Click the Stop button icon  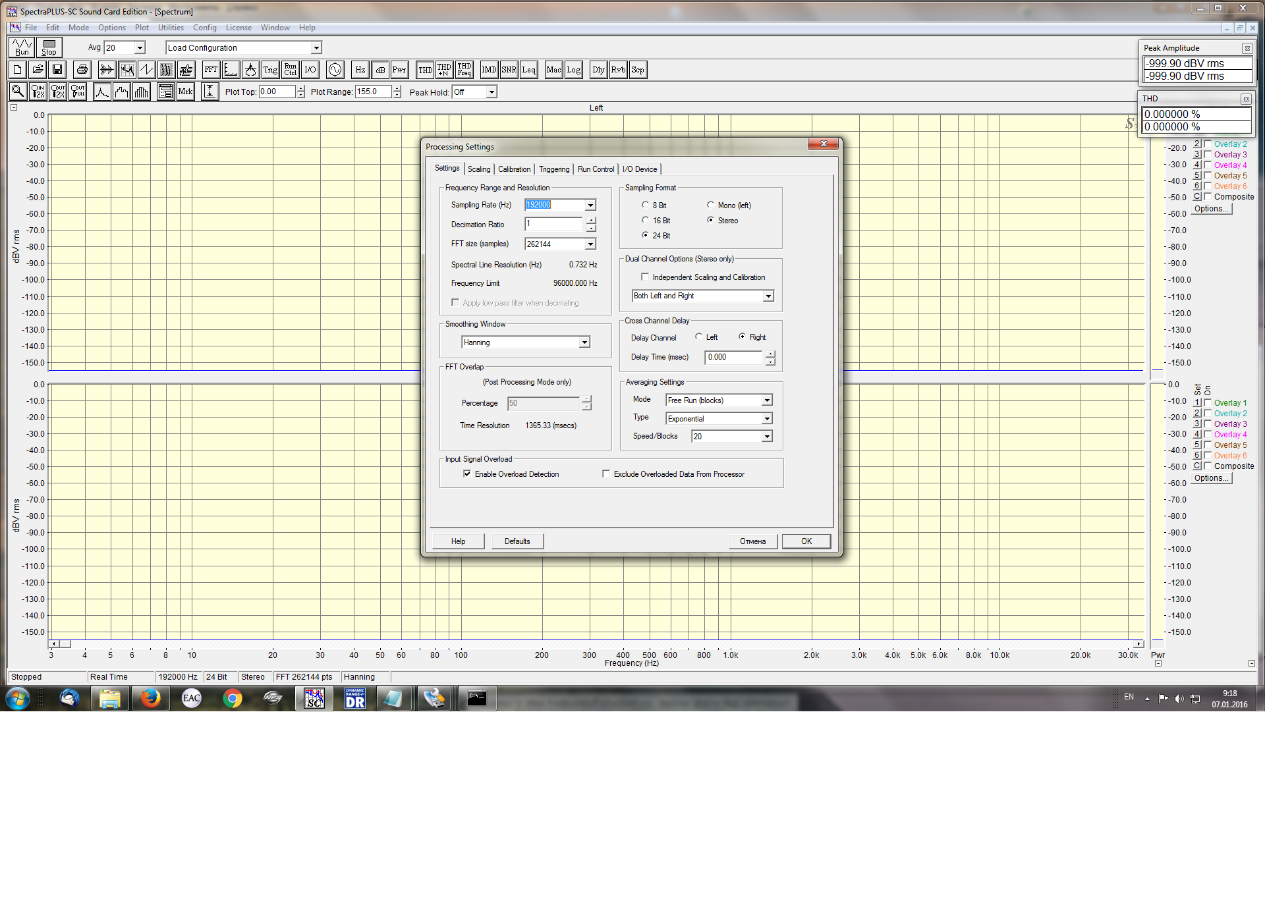pos(49,47)
